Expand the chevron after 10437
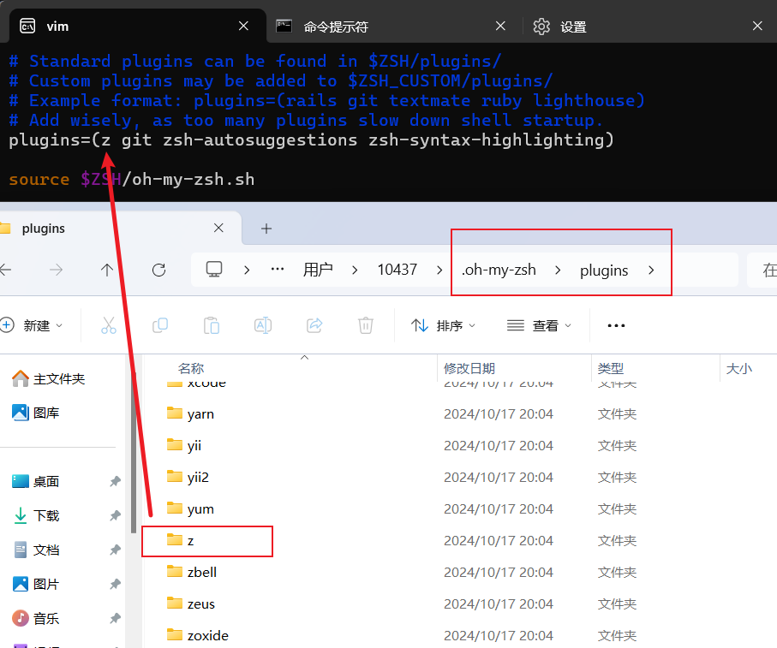 pos(439,270)
